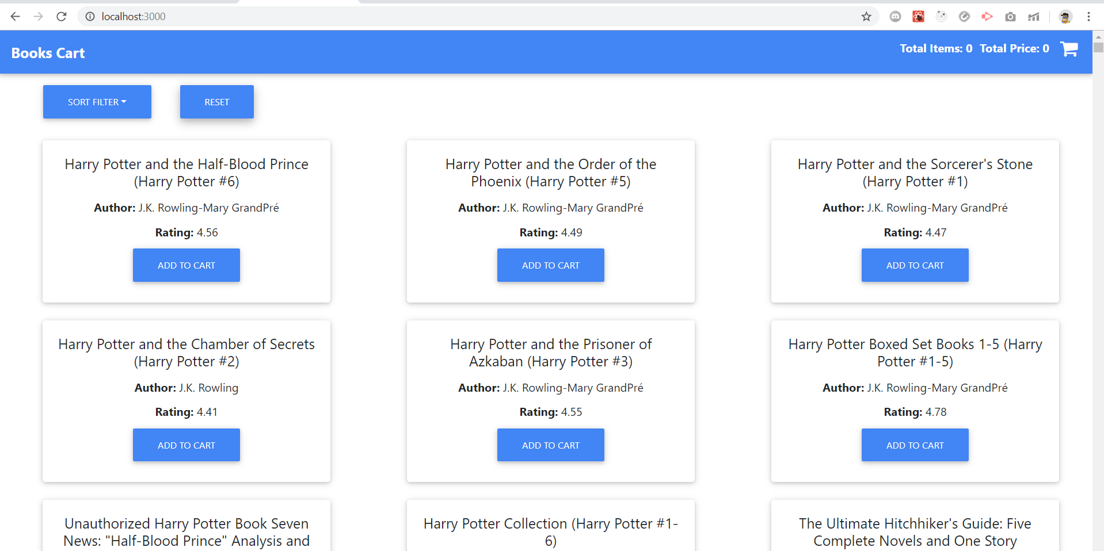
Task: Click the gray circular swirl extension icon
Action: pyautogui.click(x=941, y=17)
